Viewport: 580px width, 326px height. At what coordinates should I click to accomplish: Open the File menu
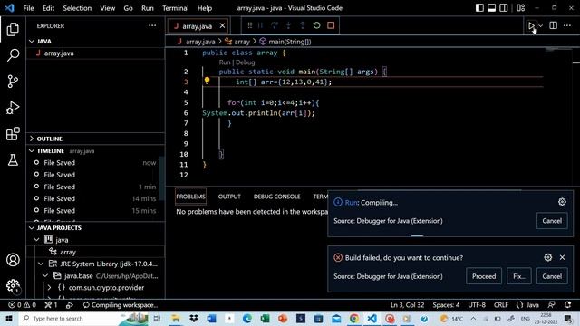pos(28,8)
